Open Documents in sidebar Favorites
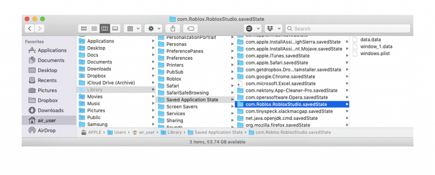The image size is (435, 175). (x=49, y=60)
